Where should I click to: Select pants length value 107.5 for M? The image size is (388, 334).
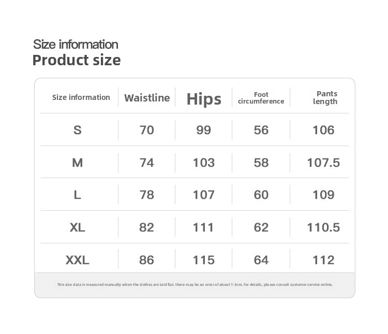point(323,163)
